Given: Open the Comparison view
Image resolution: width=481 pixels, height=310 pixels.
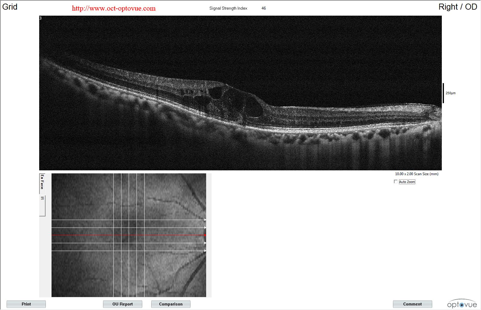Looking at the screenshot, I should (x=171, y=304).
